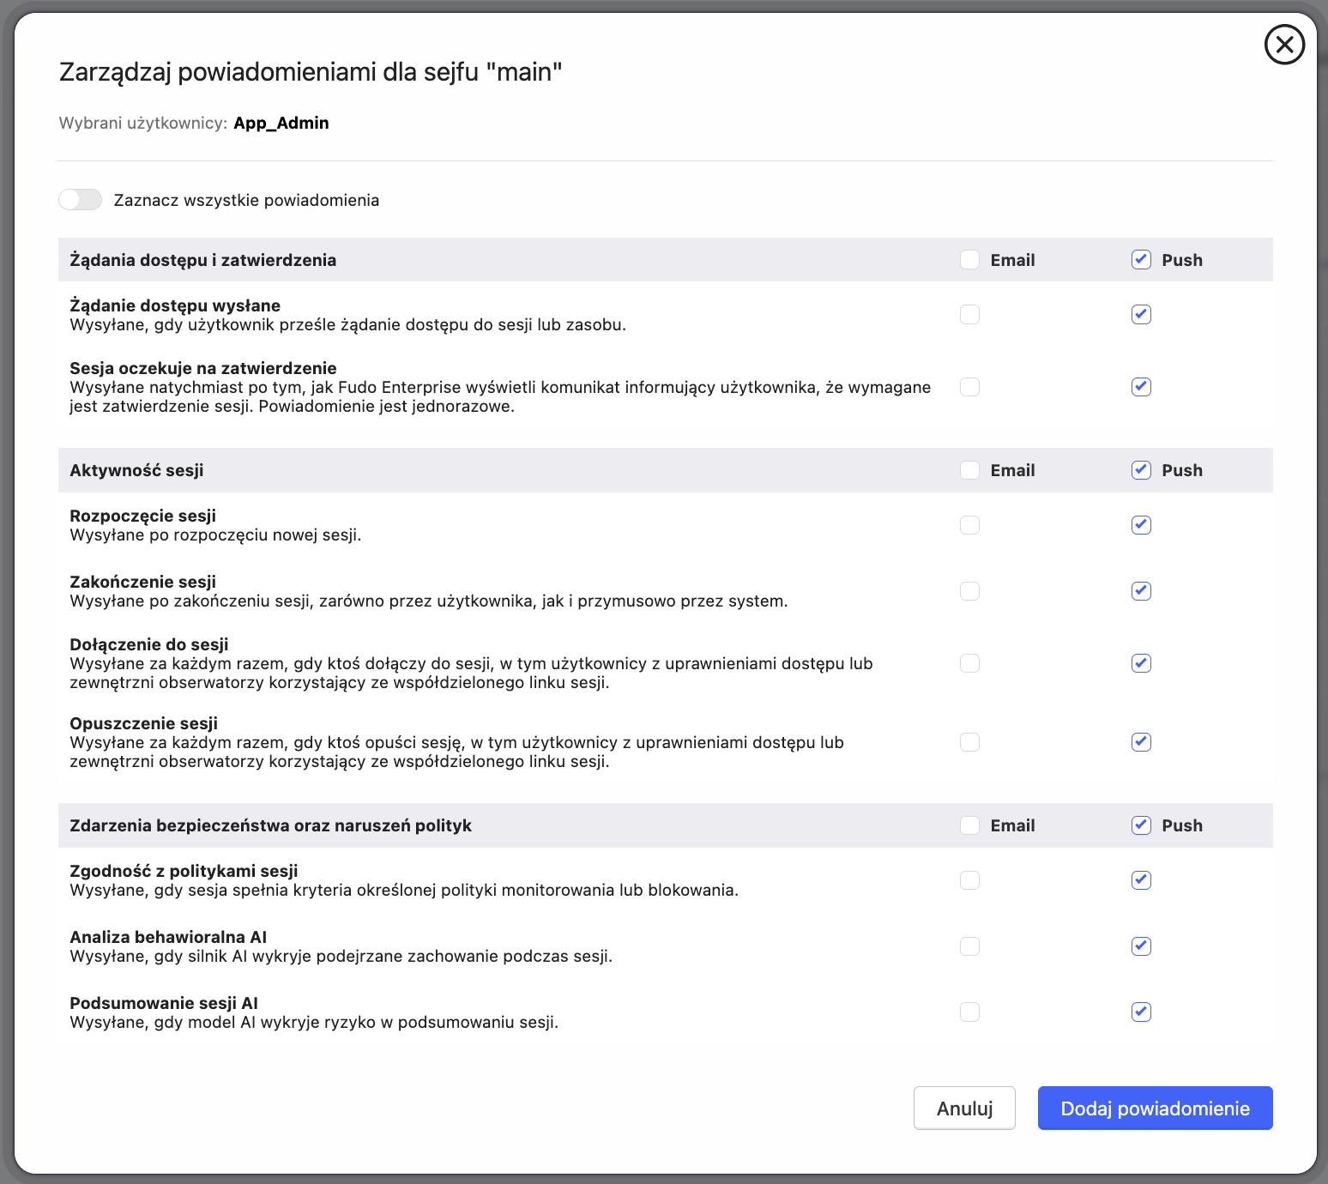Viewport: 1328px width, 1184px height.
Task: Uncheck Push for 'Żądania dostępu i zatwierdzenia' group
Action: 1141,260
